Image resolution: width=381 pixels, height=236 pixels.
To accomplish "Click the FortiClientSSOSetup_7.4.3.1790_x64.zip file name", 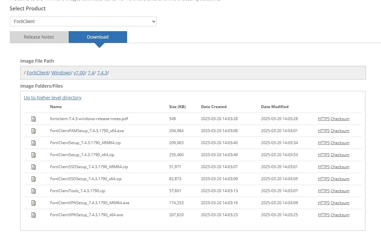I will pos(86,179).
